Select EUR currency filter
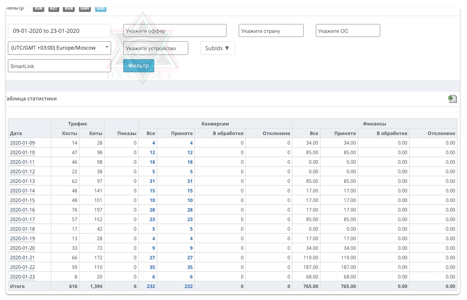Screen dimensions: 467x300 [39, 8]
